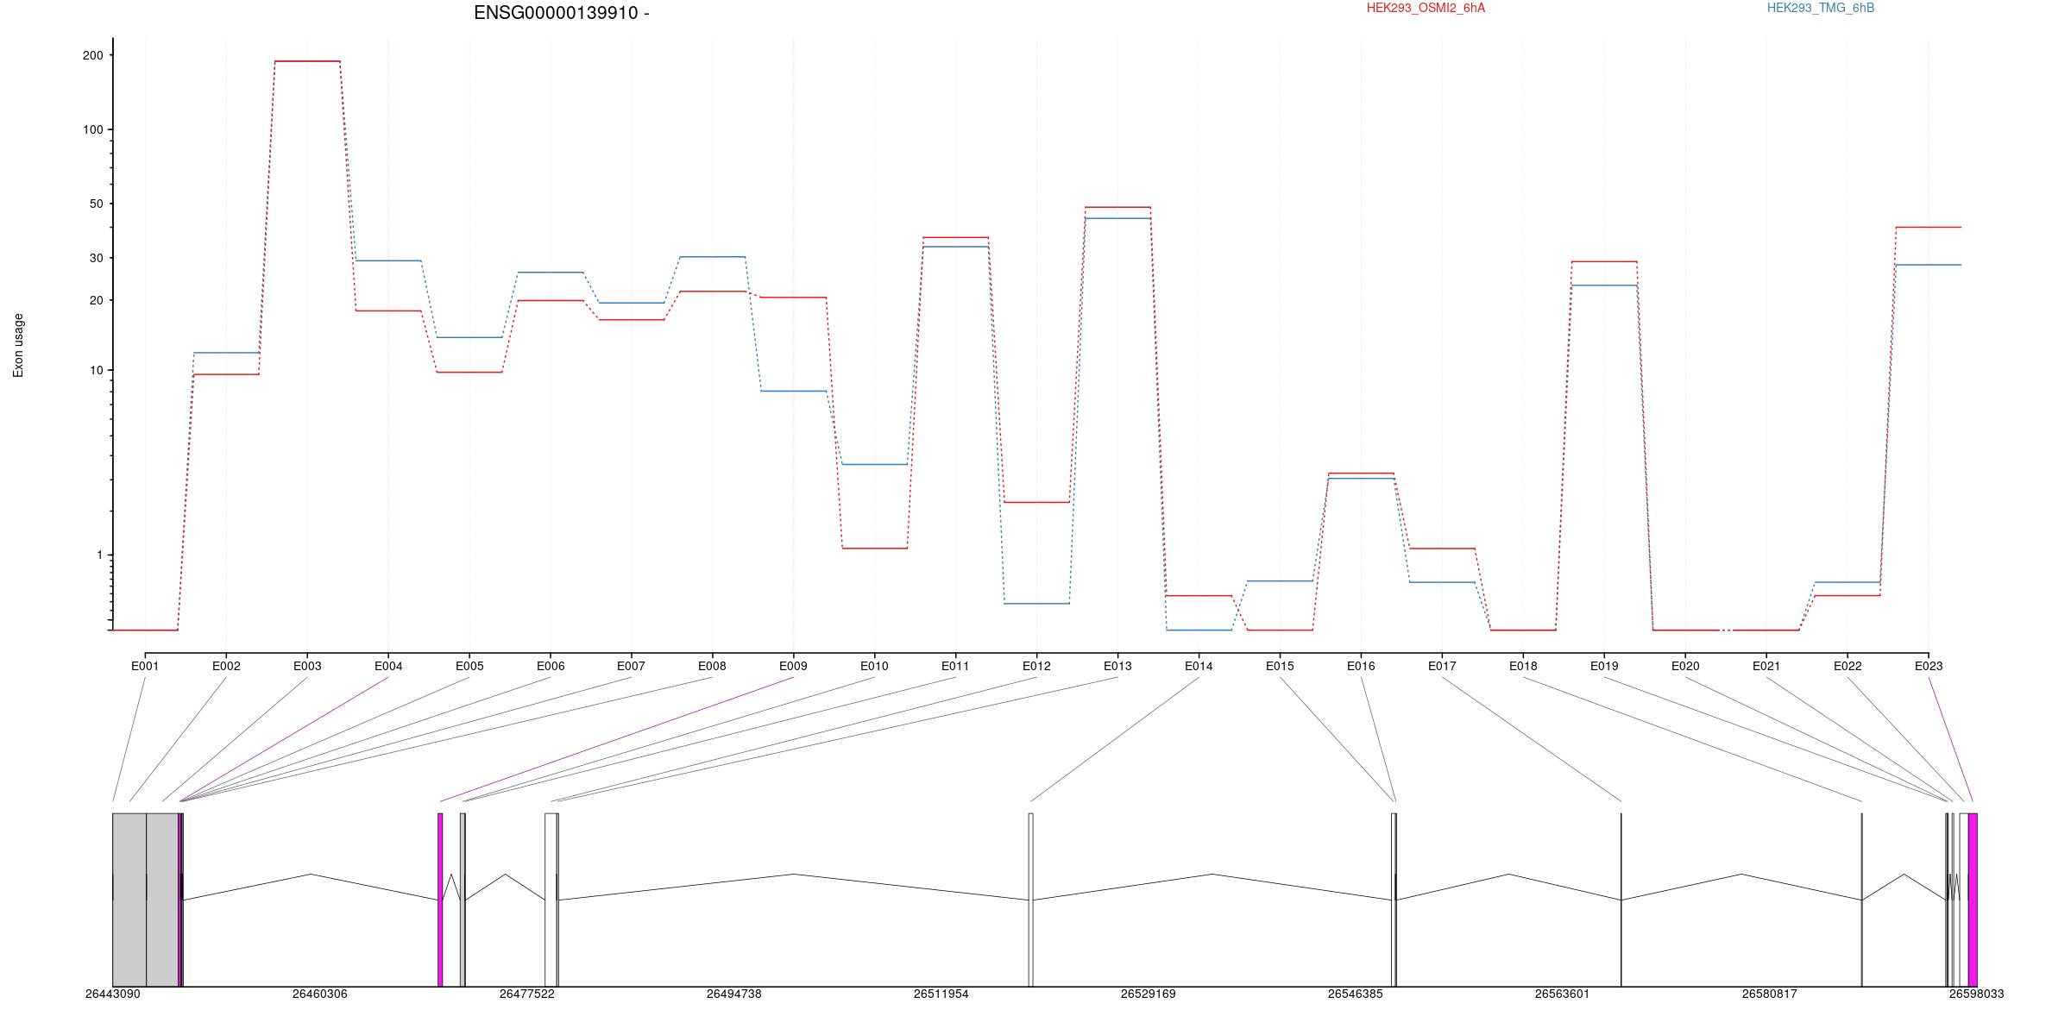This screenshot has height=1035, width=2071.
Task: Click exon label E003
Action: point(307,666)
